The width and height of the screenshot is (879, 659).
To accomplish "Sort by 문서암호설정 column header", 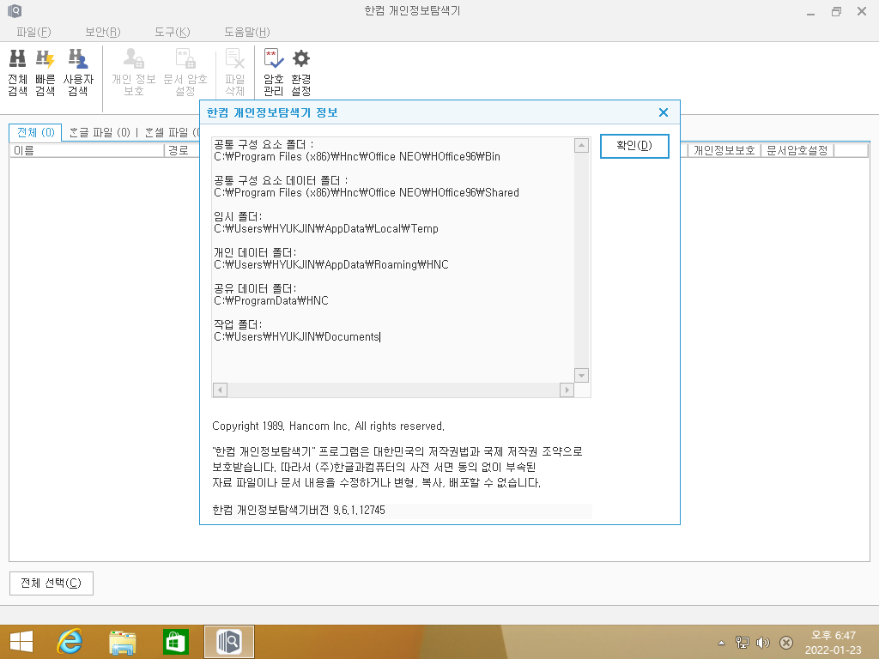I will tap(797, 150).
